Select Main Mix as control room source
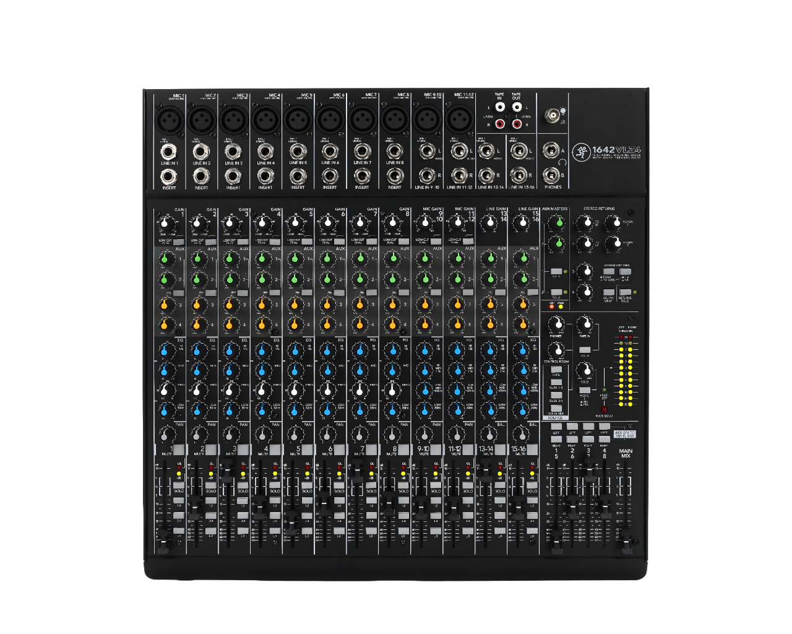This screenshot has width=792, height=634. pyautogui.click(x=556, y=408)
